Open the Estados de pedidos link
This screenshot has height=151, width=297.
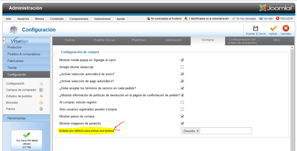[x=19, y=96]
